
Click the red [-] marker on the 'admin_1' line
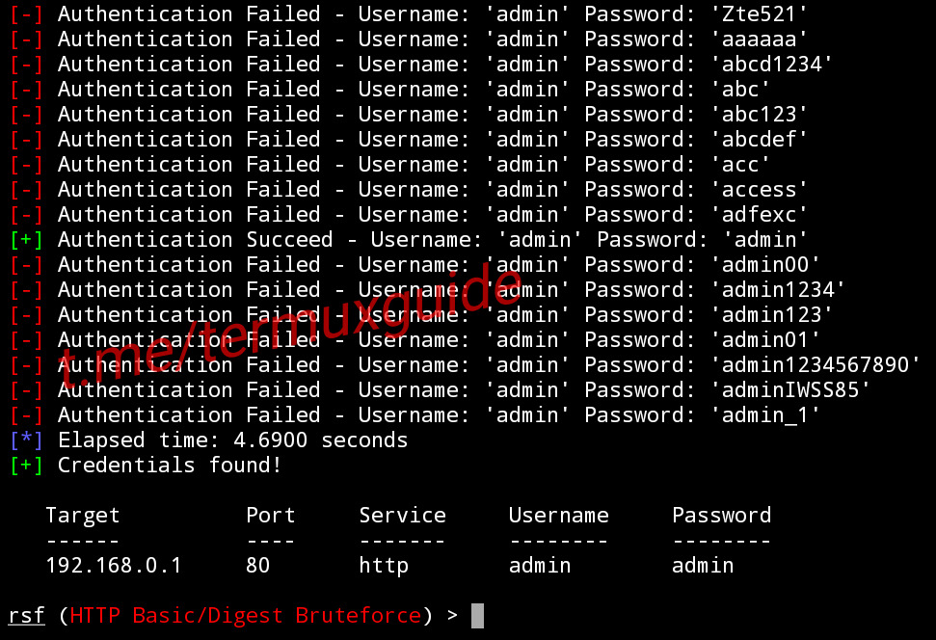[26, 415]
